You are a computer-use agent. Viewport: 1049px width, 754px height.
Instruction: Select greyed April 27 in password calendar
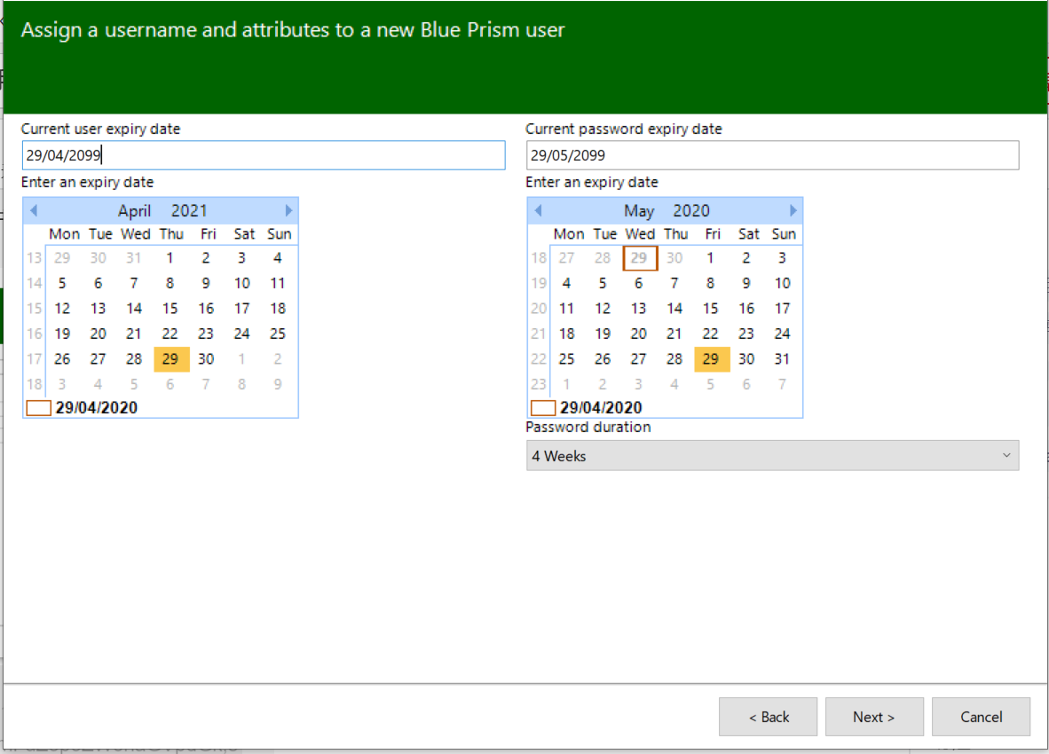click(x=566, y=258)
